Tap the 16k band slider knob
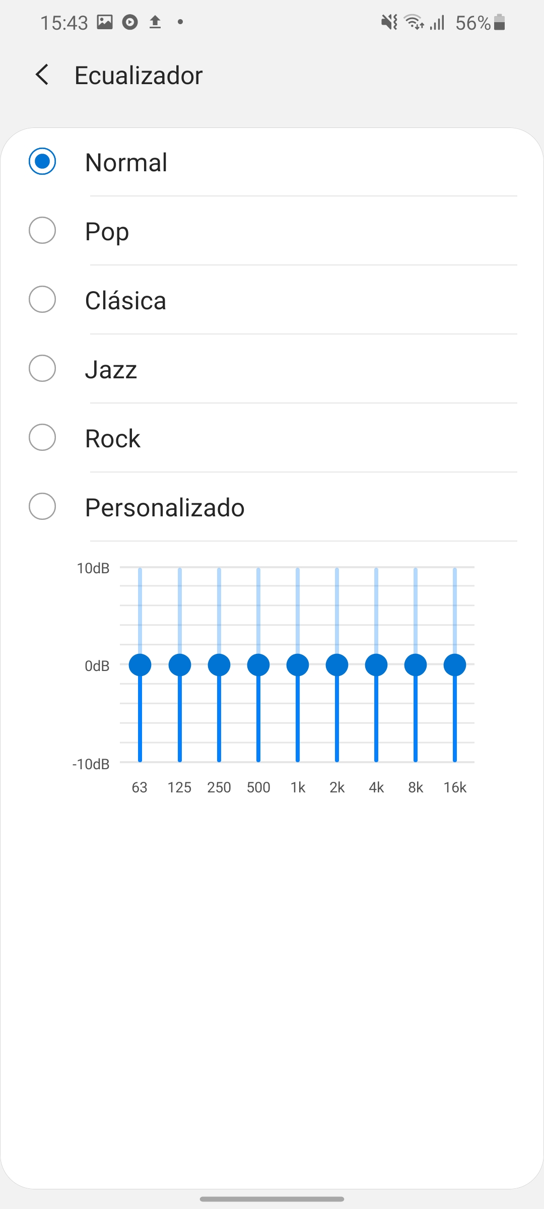 [455, 665]
